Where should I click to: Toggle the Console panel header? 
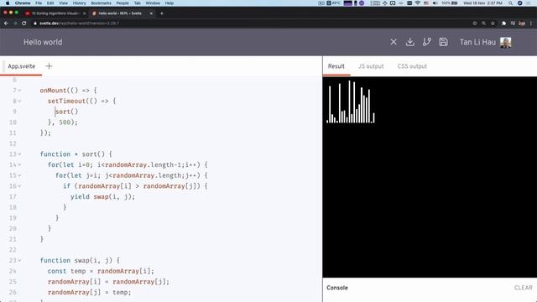[430, 288]
